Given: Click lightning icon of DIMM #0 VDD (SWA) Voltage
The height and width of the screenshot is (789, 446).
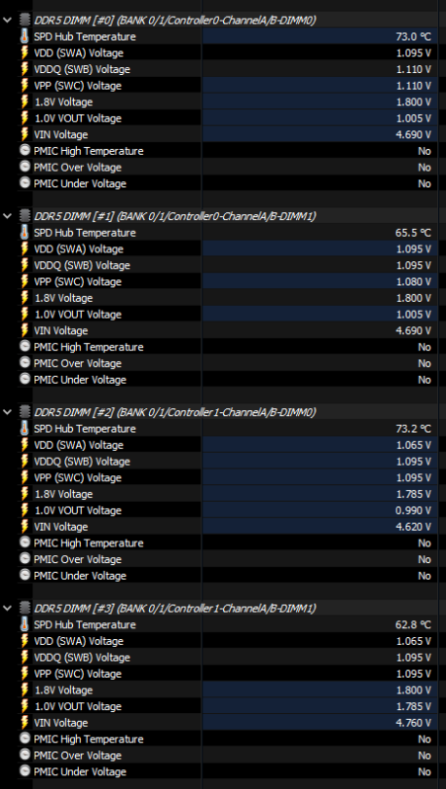Looking at the screenshot, I should (x=25, y=53).
